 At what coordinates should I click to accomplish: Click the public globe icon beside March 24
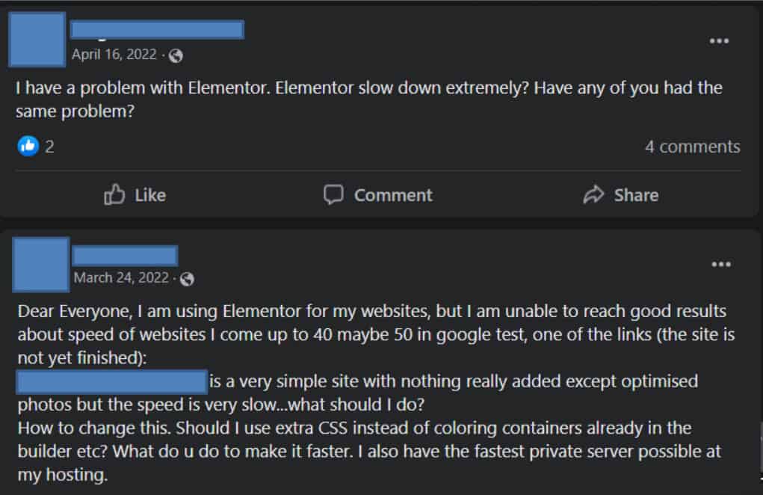tap(188, 279)
